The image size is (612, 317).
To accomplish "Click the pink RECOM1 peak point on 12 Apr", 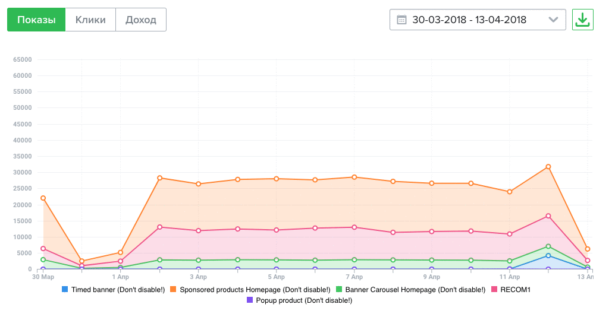I will click(548, 216).
